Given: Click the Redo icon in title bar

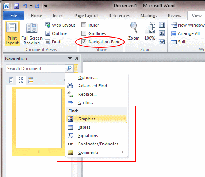Looking at the screenshot, I should click(37, 6).
